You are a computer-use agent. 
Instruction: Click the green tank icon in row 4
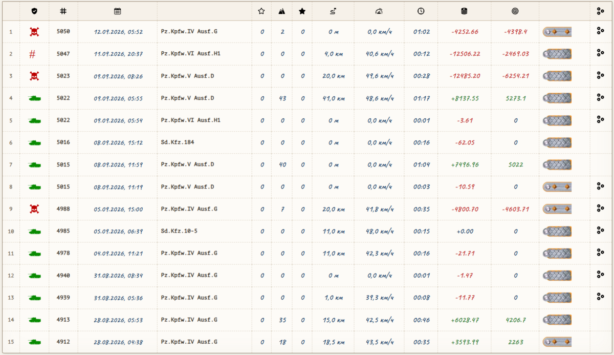[x=34, y=98]
